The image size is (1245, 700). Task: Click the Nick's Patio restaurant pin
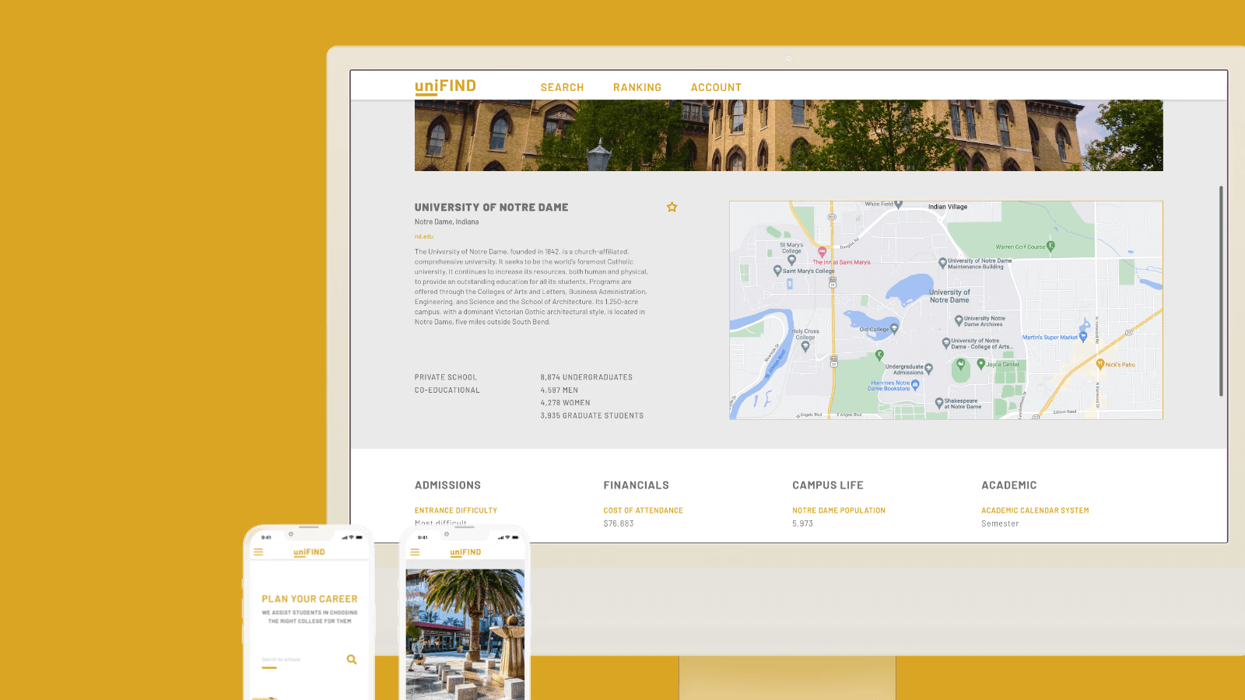(1100, 363)
